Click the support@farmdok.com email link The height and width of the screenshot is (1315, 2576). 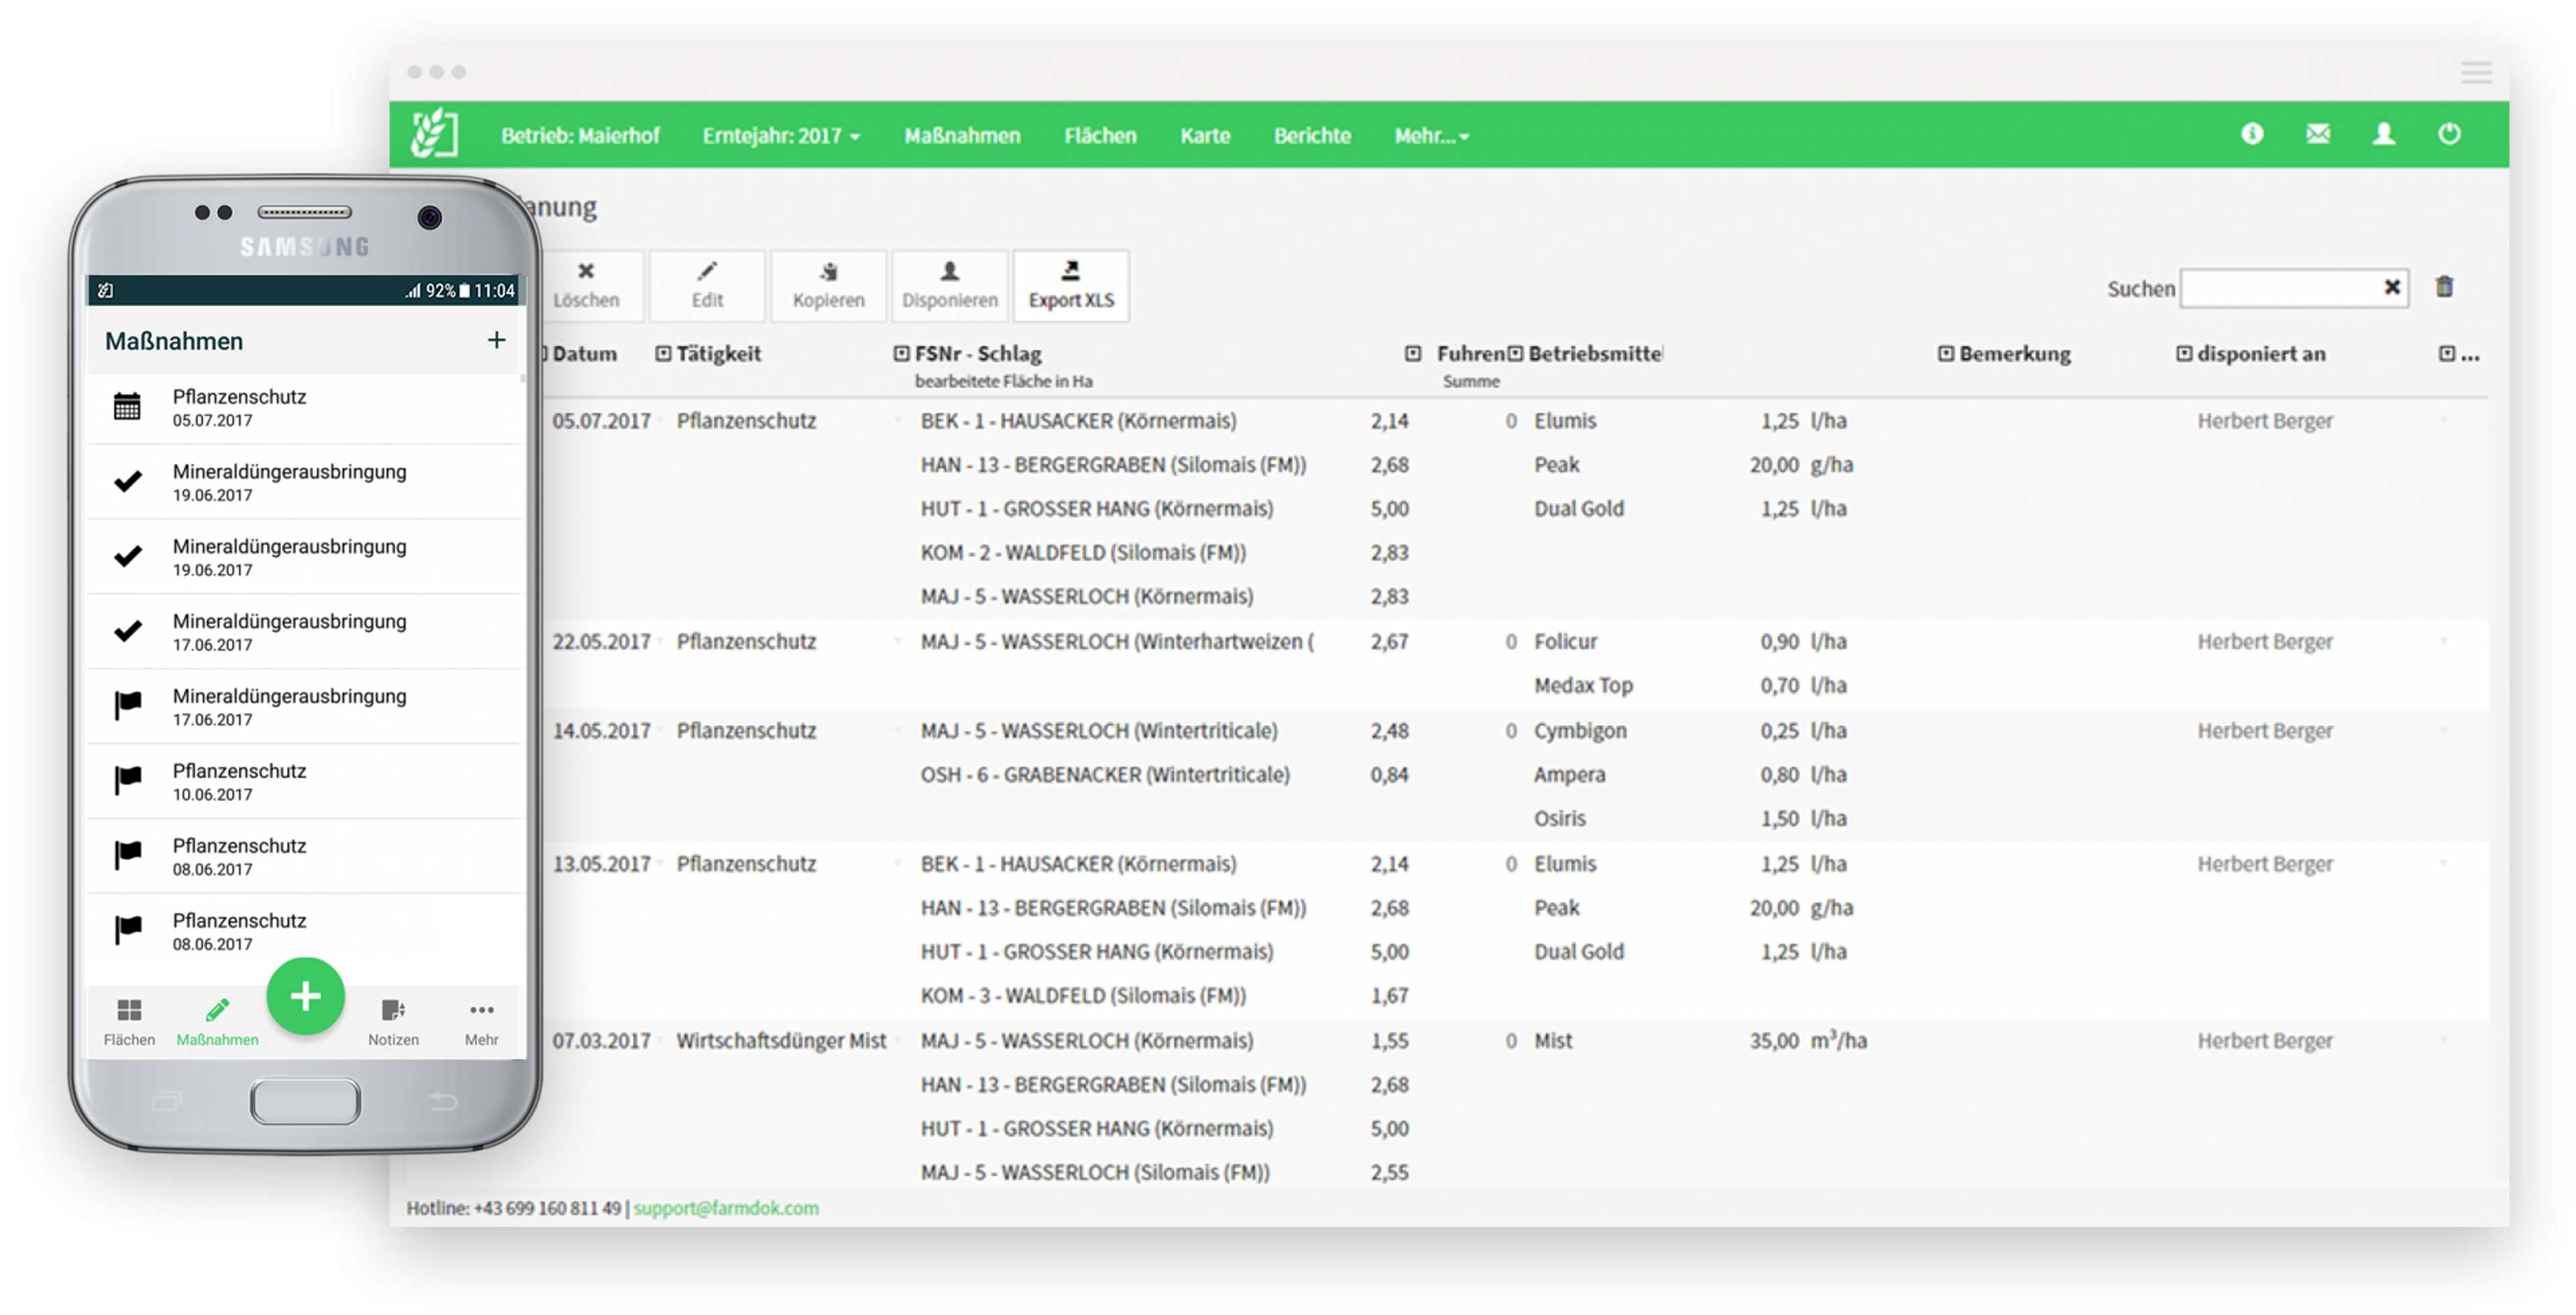coord(726,1208)
